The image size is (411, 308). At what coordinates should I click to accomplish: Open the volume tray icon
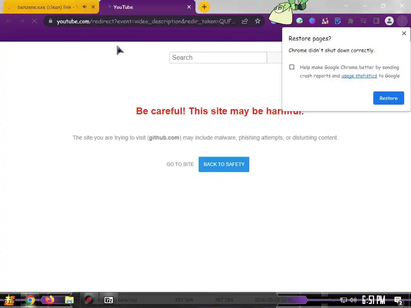coord(353,300)
